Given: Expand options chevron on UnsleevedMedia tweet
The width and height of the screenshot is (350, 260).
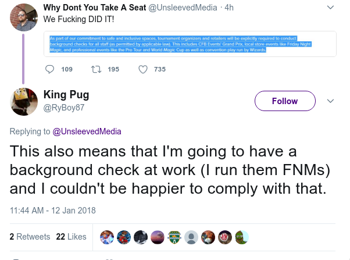Looking at the screenshot, I should click(330, 8).
